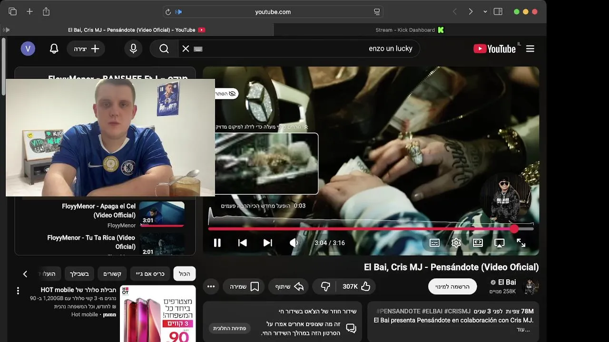The height and width of the screenshot is (342, 609).
Task: Open player settings gear
Action: [x=456, y=243]
